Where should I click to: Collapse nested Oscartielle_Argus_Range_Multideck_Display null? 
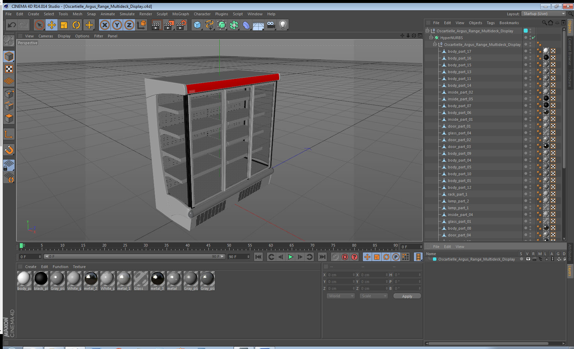435,44
